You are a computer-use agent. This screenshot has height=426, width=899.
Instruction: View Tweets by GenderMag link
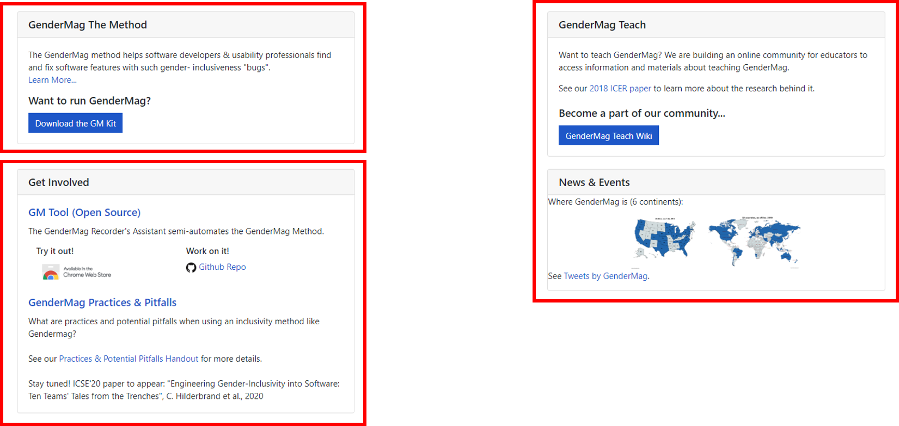click(x=605, y=276)
